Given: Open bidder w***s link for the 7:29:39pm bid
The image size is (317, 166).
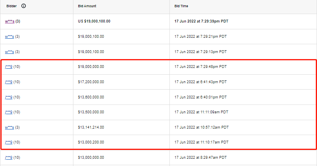Looking at the screenshot, I should pyautogui.click(x=9, y=21).
